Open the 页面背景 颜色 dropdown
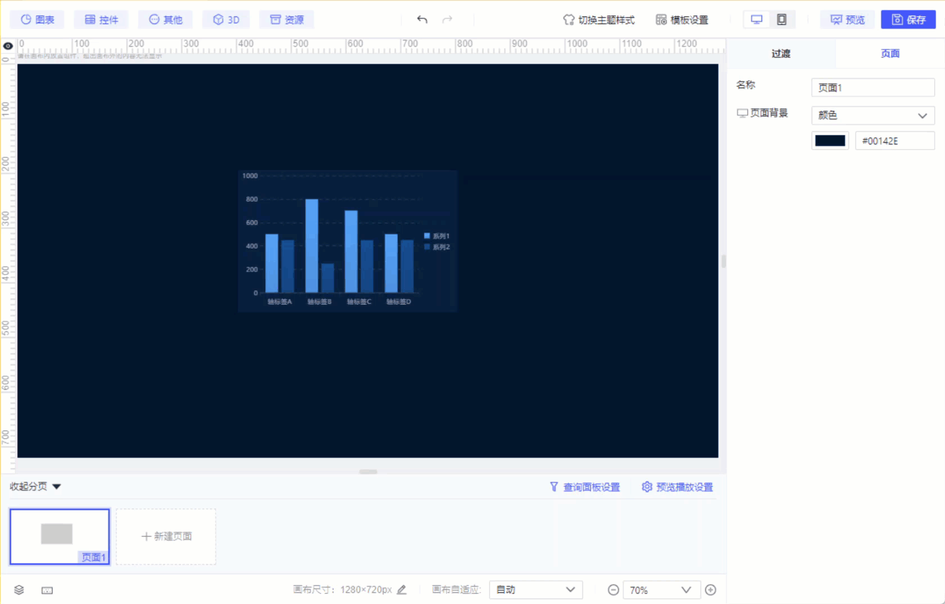945x604 pixels. [873, 115]
